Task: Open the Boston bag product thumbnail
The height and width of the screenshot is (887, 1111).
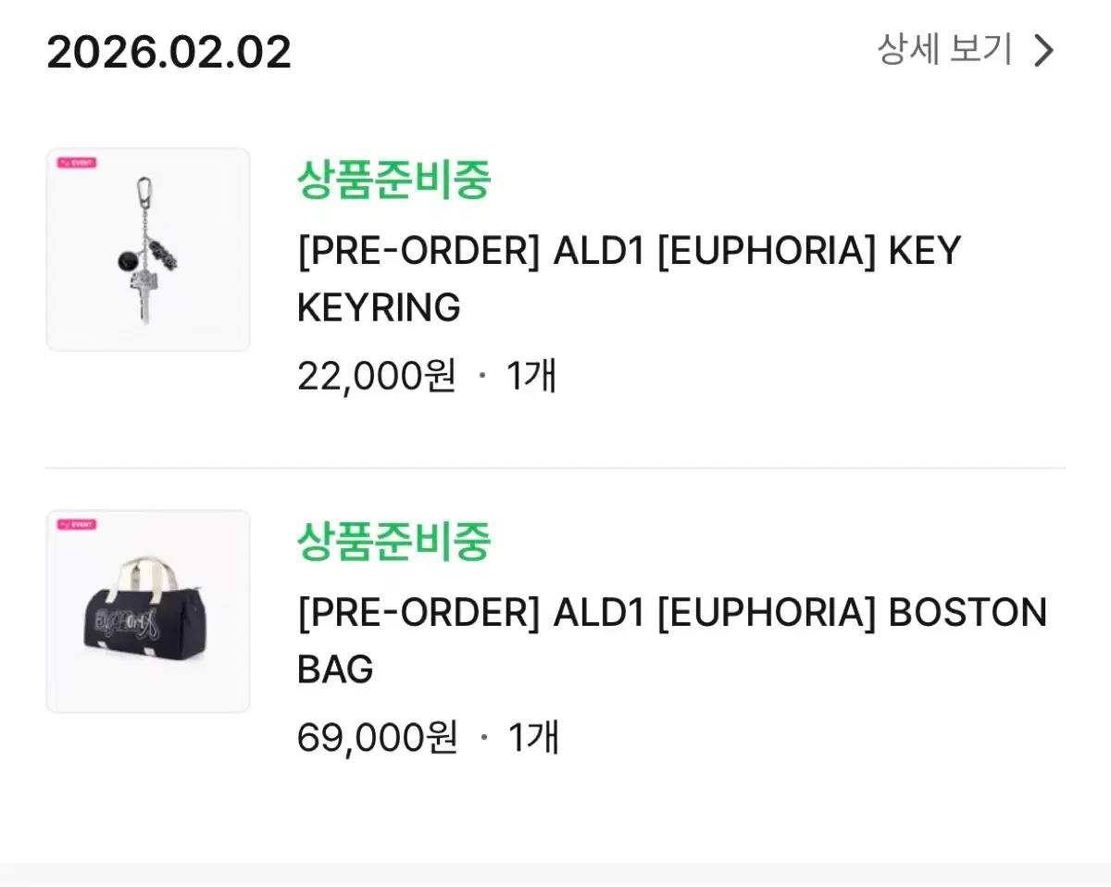Action: click(x=148, y=611)
